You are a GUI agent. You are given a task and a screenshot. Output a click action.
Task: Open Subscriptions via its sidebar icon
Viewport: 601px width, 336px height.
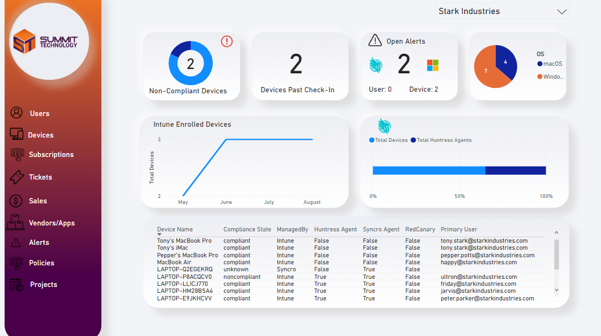tap(17, 154)
